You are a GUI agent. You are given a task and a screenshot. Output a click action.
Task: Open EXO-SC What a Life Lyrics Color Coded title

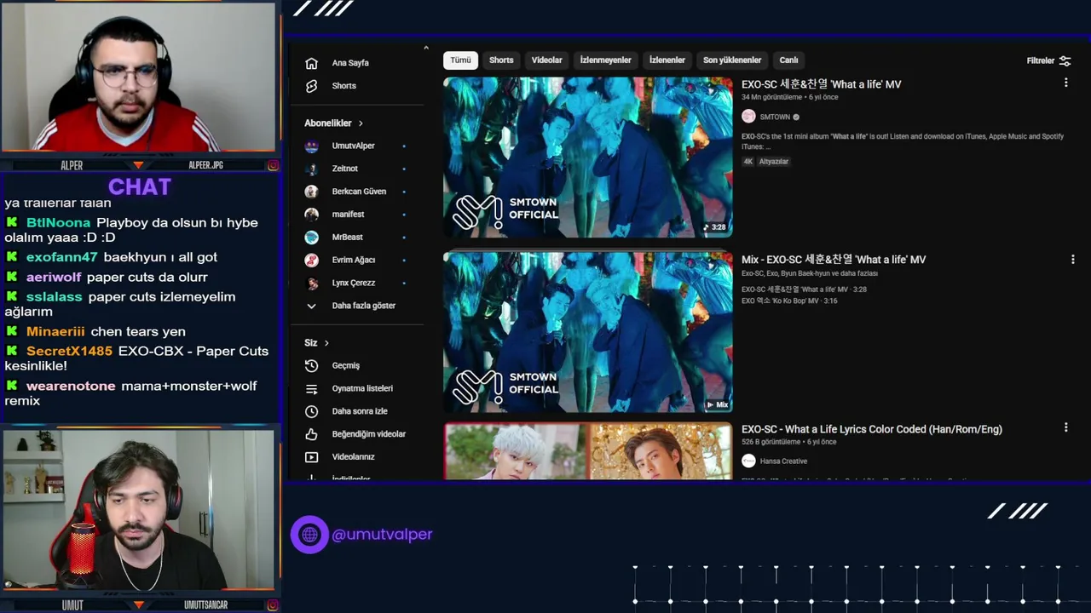coord(872,429)
